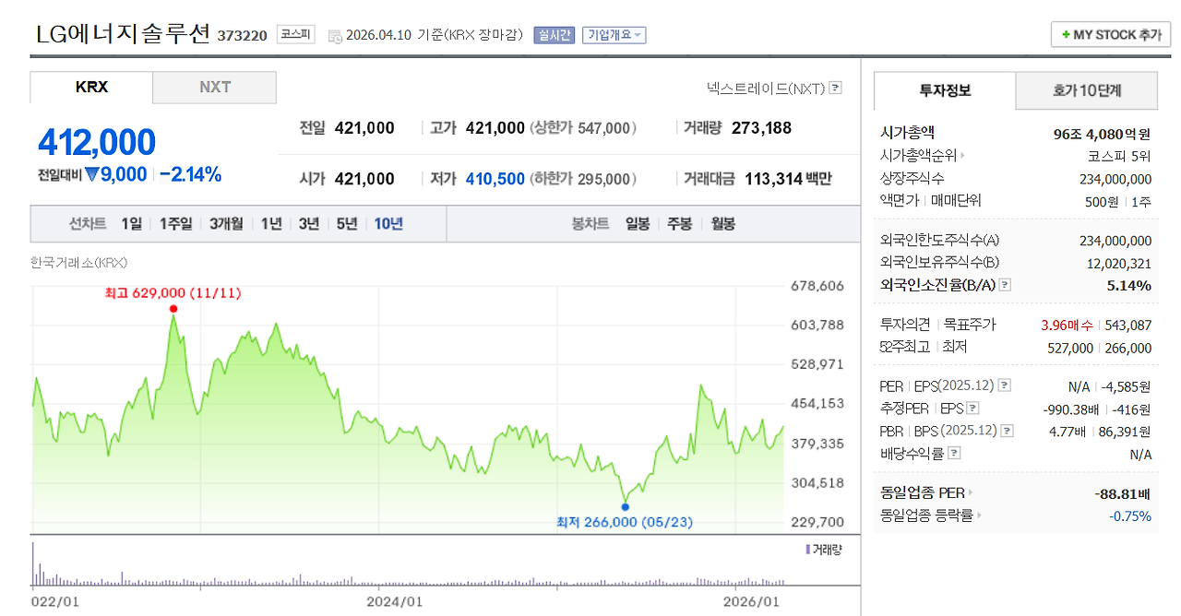Expand the 동일업종 등락률 arrow link
This screenshot has width=1181, height=616.
(x=980, y=515)
